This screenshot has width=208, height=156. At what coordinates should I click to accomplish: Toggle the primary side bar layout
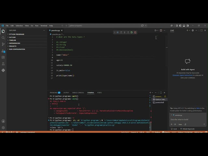coord(180,26)
